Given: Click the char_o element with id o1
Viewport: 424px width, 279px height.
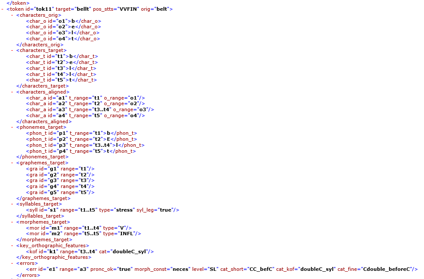Looking at the screenshot, I should pos(64,21).
